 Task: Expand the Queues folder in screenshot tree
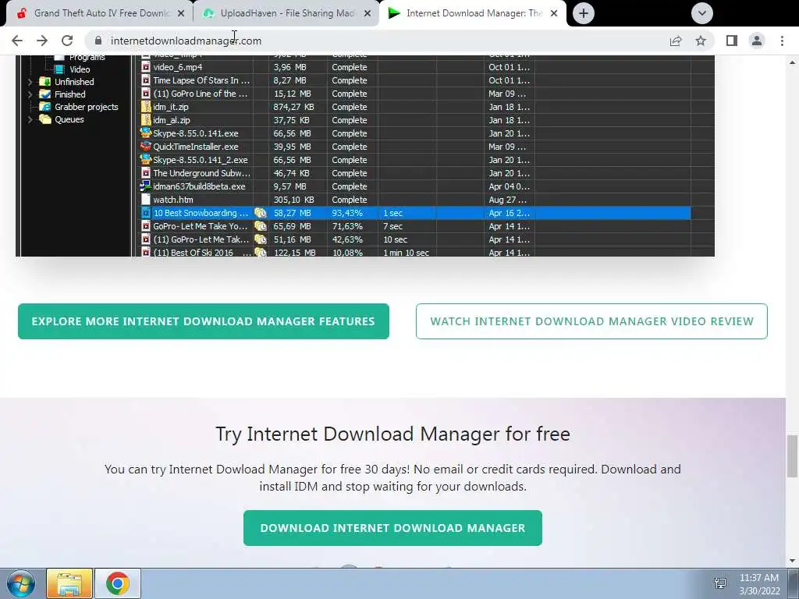pyautogui.click(x=30, y=119)
